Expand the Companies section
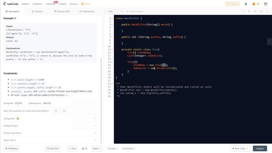This screenshot has width=272, height=153. (50, 119)
